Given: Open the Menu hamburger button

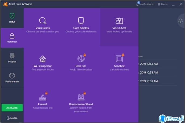Looking at the screenshot, I should pyautogui.click(x=163, y=4).
